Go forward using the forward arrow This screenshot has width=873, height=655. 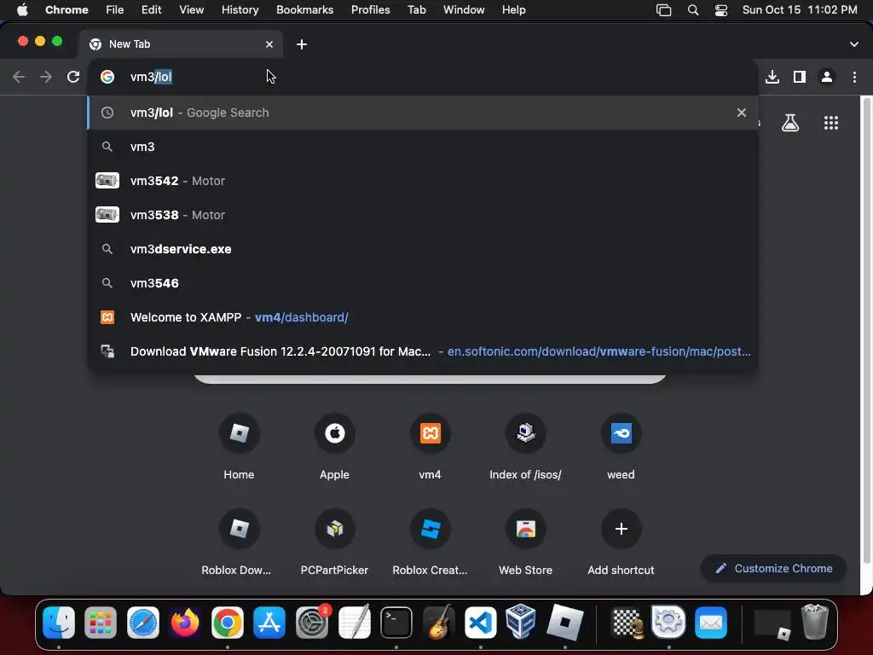coord(46,77)
